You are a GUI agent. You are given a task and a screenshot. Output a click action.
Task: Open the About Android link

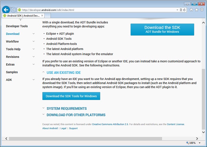(50, 128)
